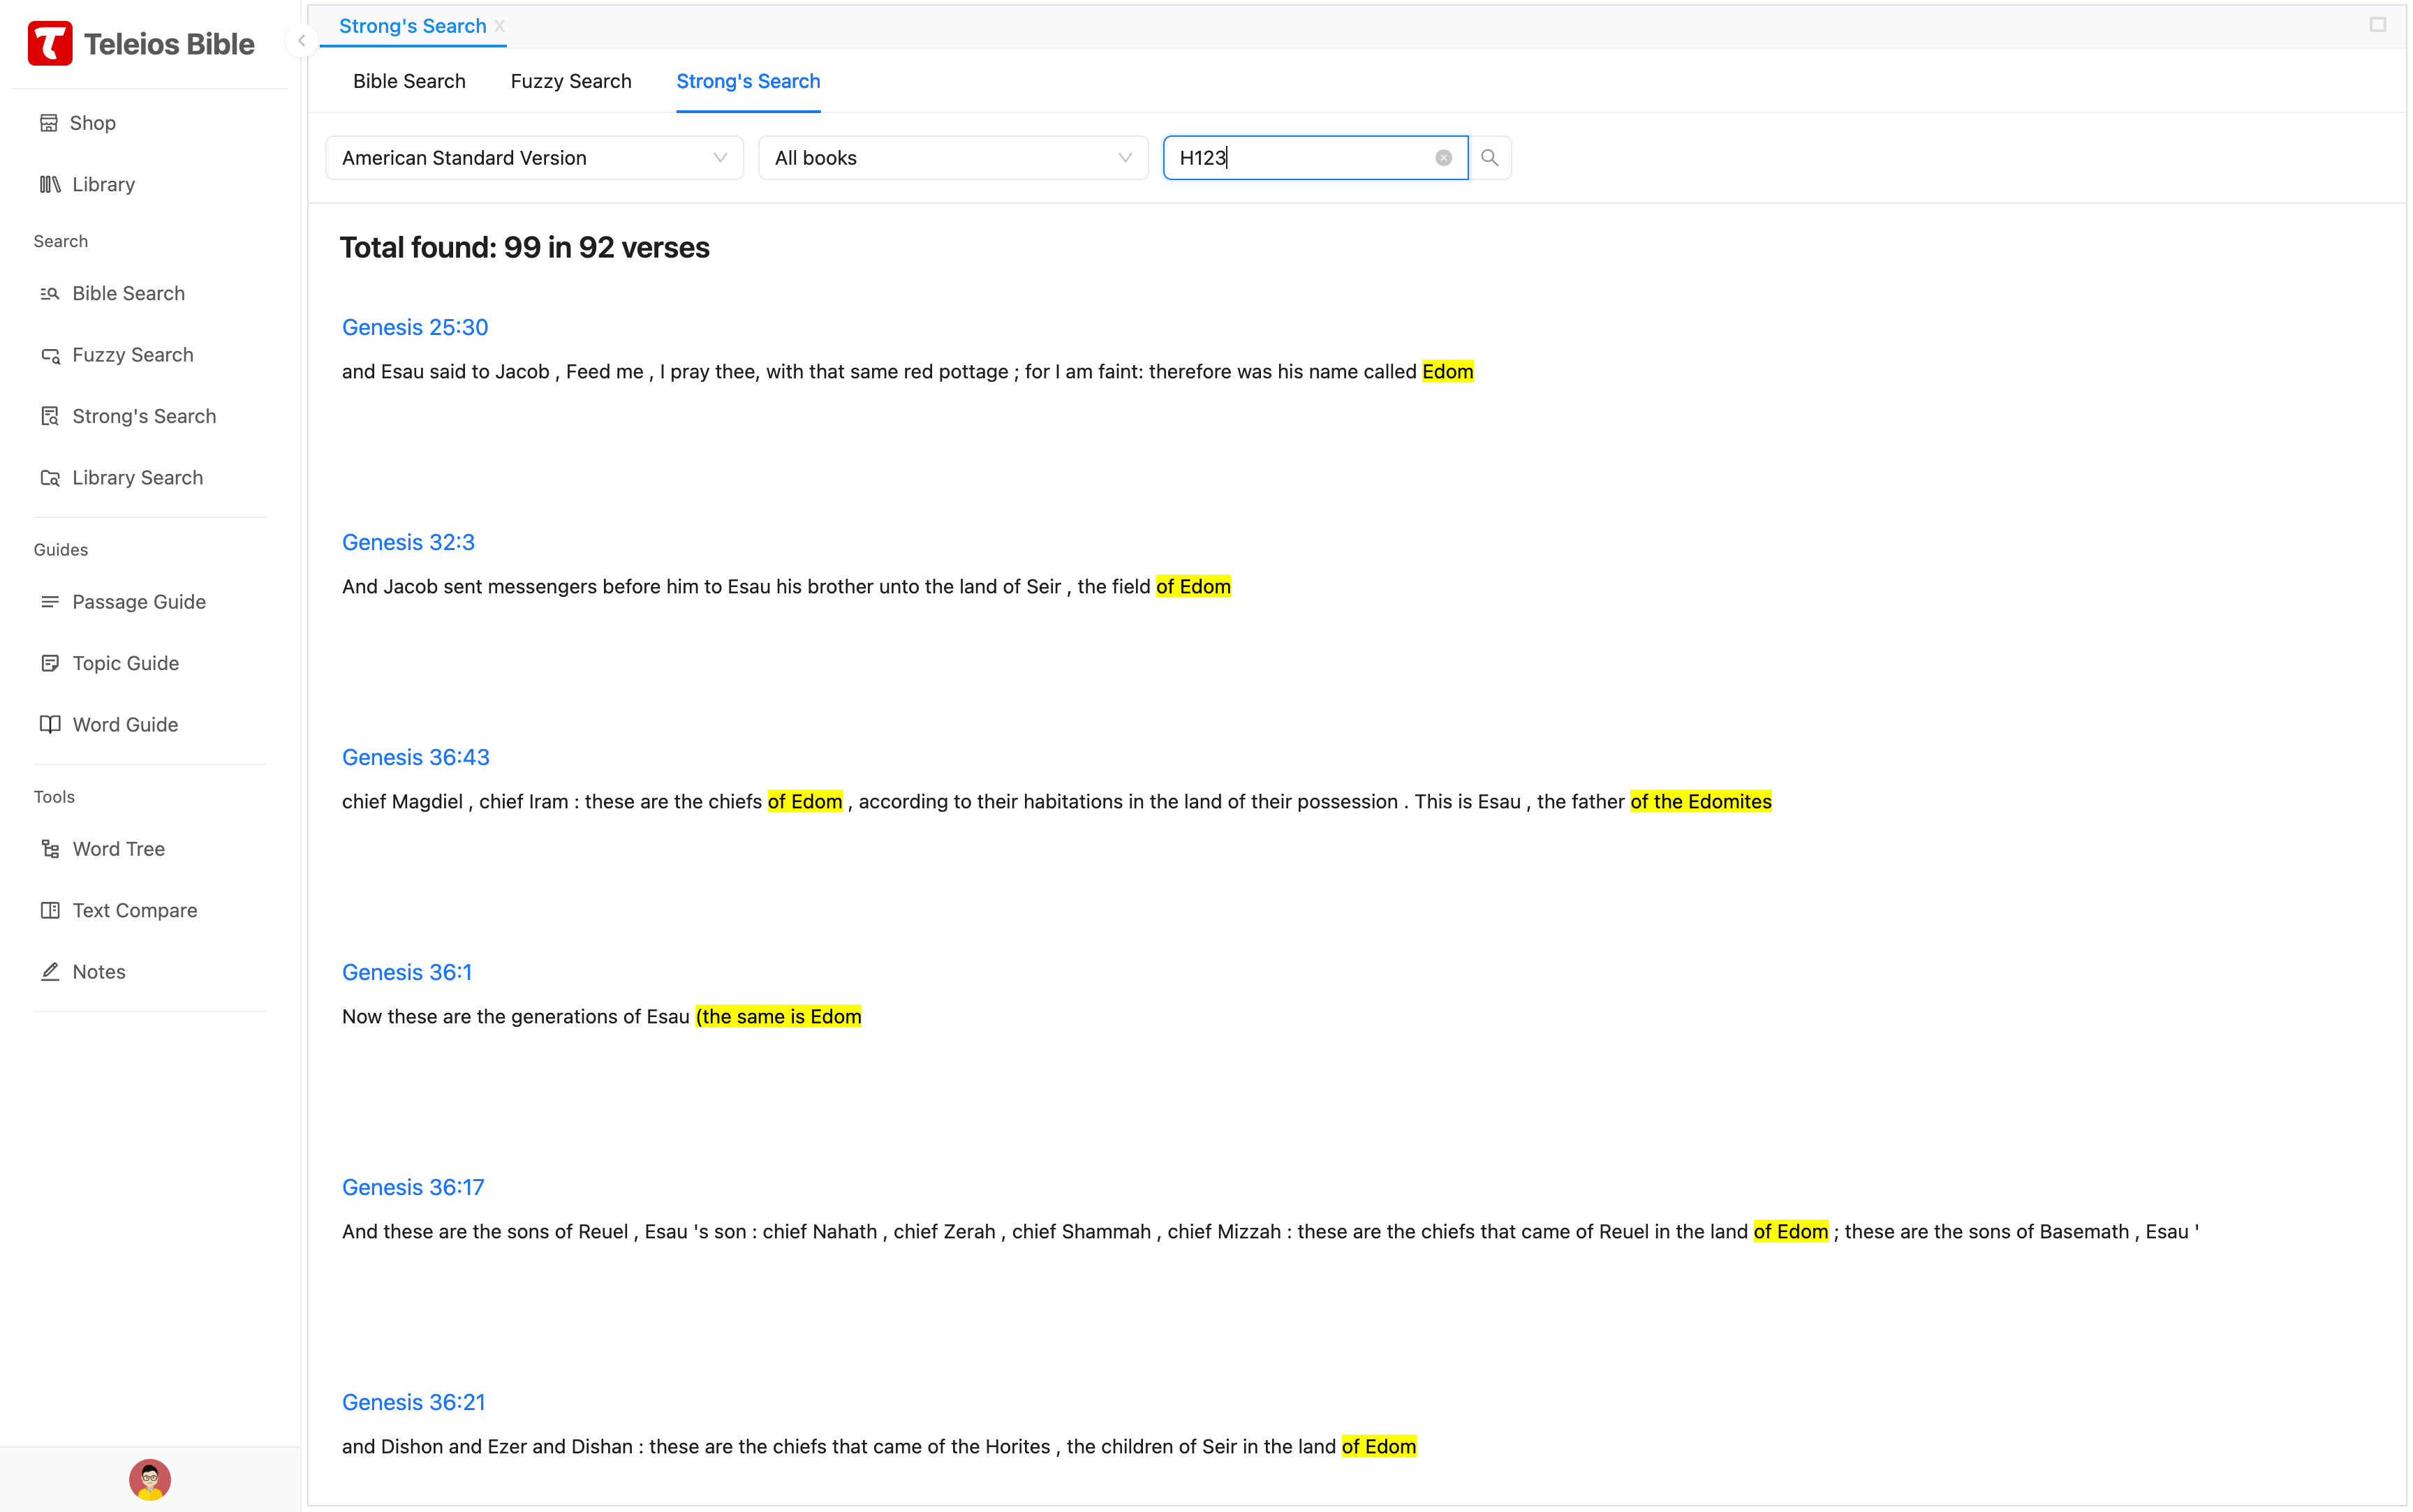Open Library from the sidebar icon
Viewport: 2413px width, 1512px height.
pos(49,184)
